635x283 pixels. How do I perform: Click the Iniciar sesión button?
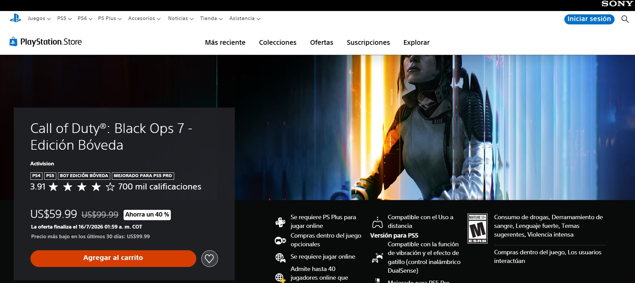(x=589, y=19)
